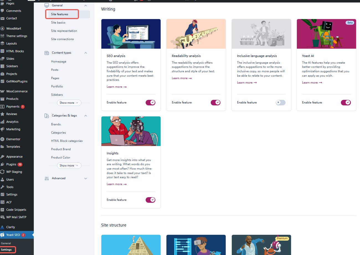360x255 pixels.
Task: Disable the SEO analysis feature
Action: 150,102
